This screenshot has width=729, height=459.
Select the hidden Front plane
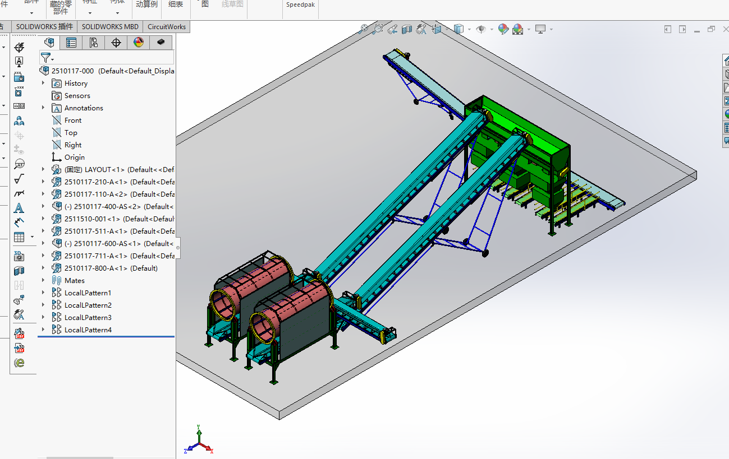[x=73, y=120]
